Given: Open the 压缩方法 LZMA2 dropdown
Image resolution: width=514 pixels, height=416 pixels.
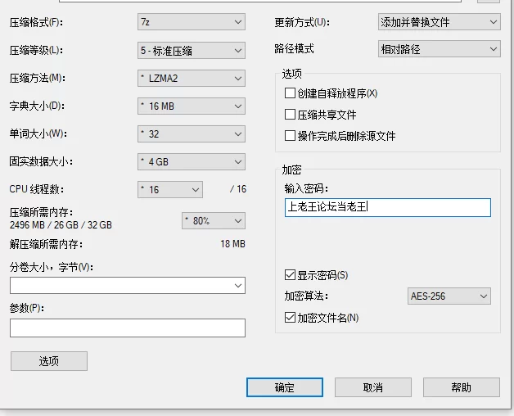Looking at the screenshot, I should pos(191,79).
